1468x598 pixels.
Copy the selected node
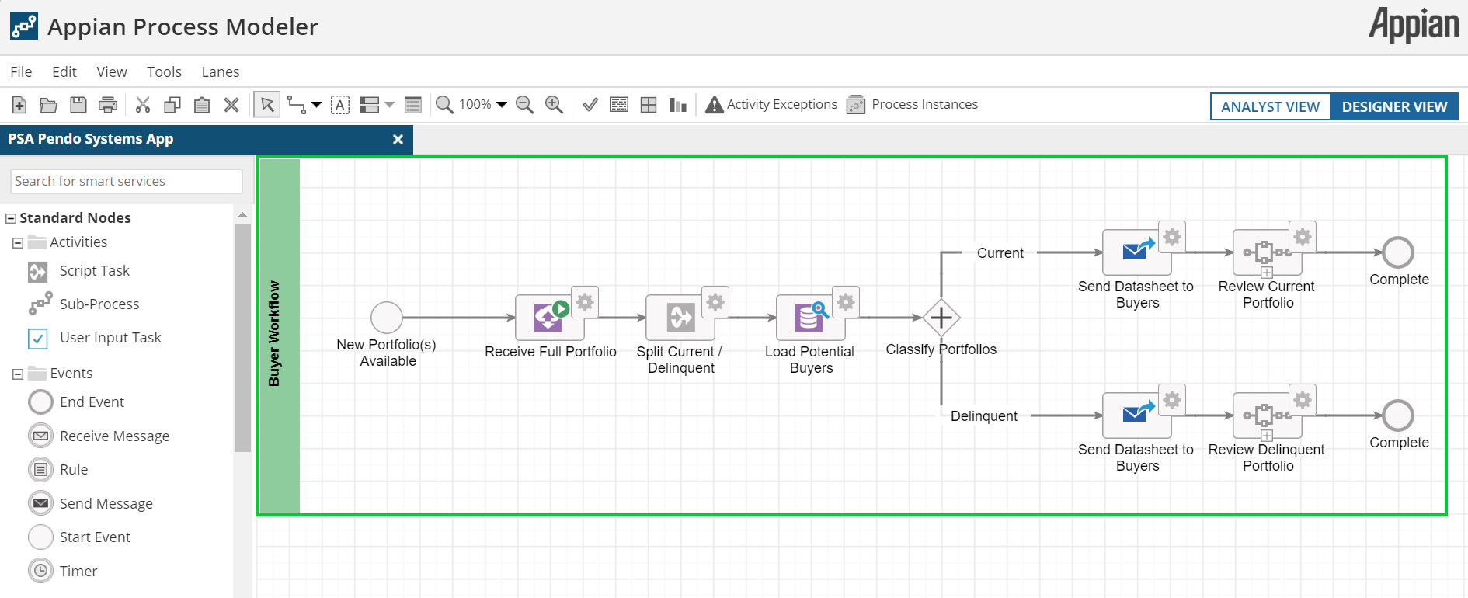click(172, 105)
